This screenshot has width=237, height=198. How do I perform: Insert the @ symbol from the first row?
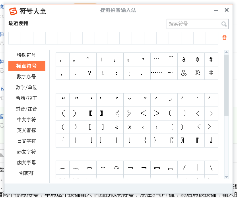198,59
